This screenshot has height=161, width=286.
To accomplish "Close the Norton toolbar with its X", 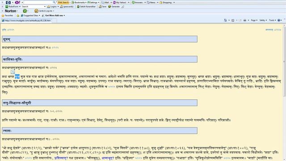I will click(2, 11).
